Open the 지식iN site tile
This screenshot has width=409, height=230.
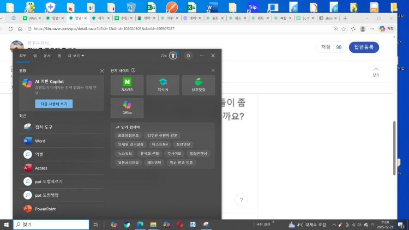[163, 85]
